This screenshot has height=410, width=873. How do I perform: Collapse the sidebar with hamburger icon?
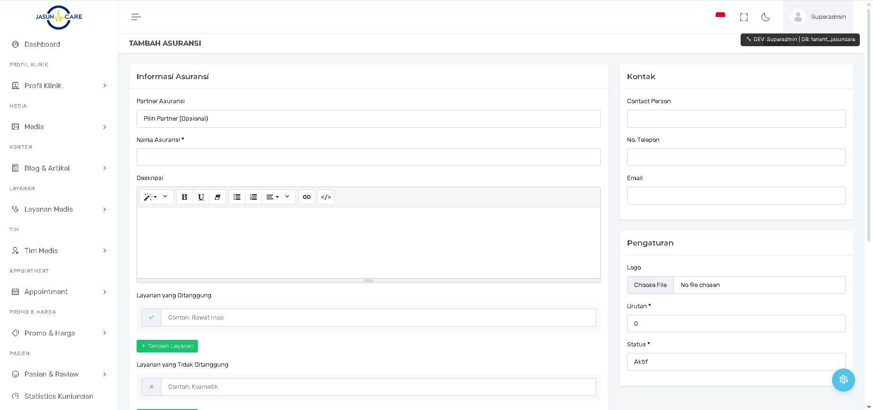(x=136, y=17)
